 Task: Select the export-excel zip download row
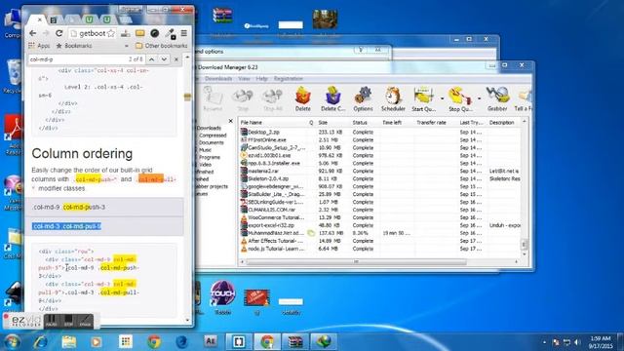click(x=380, y=225)
